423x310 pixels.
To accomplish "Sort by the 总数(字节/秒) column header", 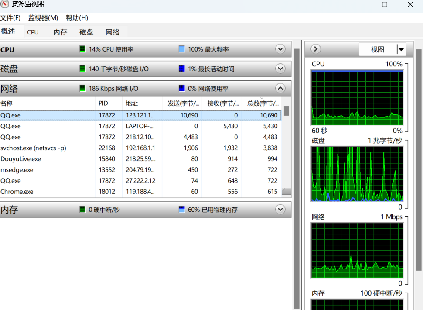I will coord(261,103).
